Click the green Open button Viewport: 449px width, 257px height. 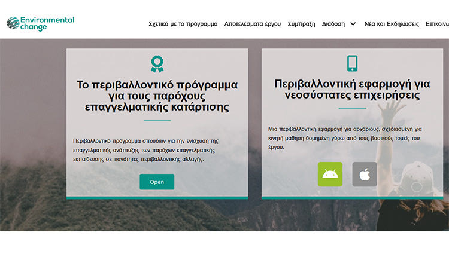pos(157,182)
